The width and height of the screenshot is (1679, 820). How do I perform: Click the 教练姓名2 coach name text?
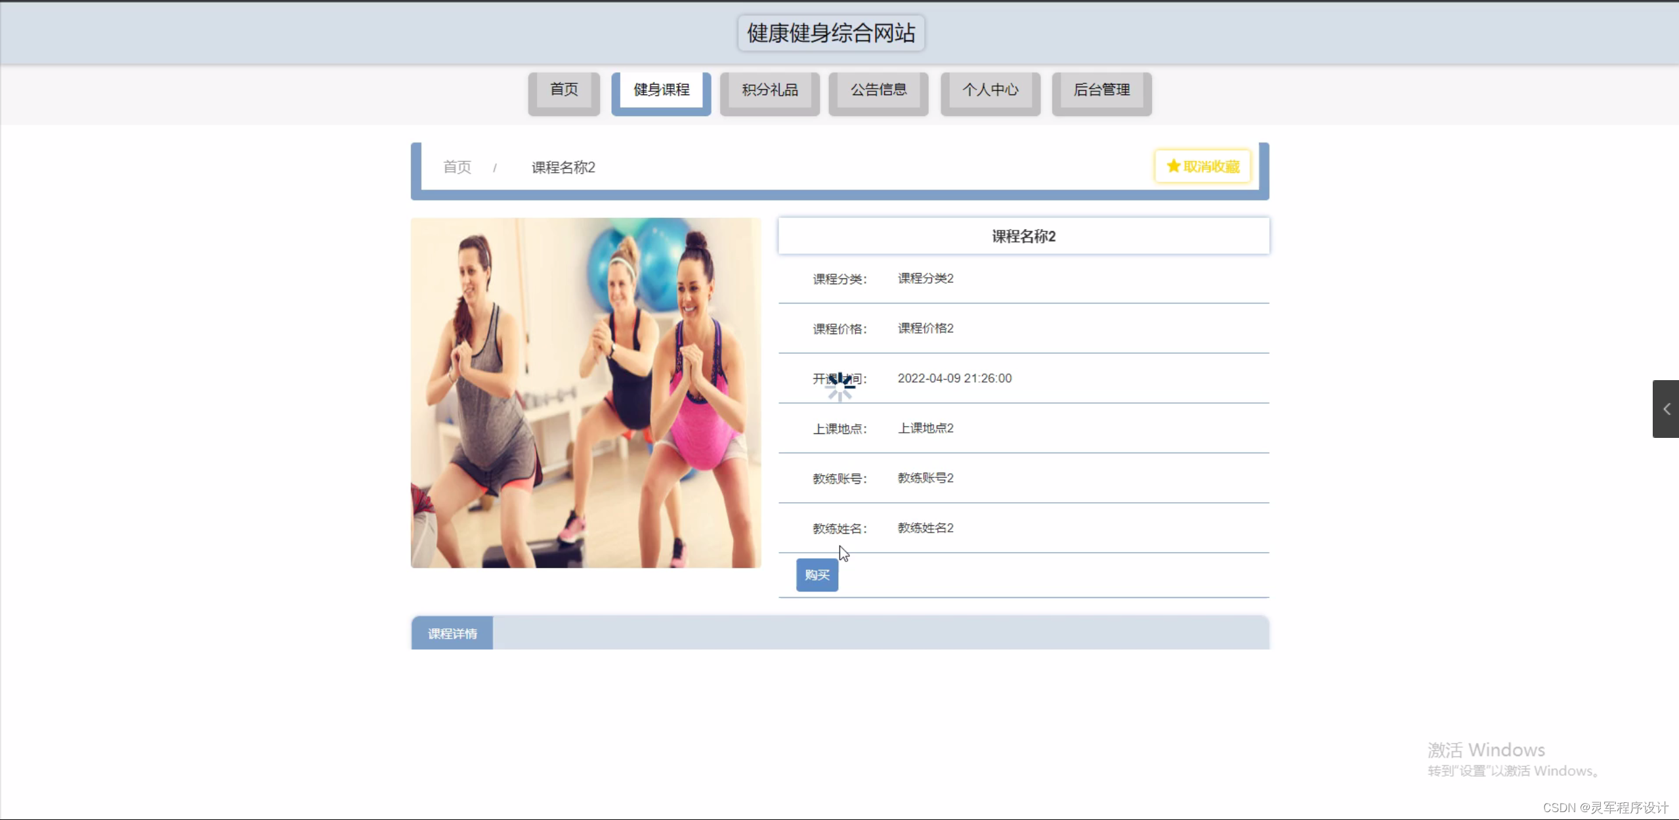pyautogui.click(x=925, y=527)
